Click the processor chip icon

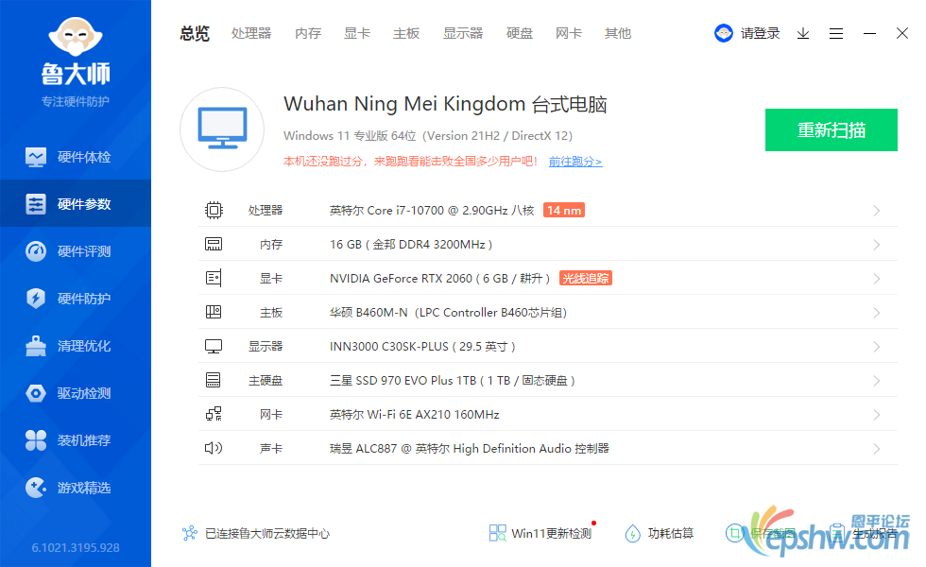214,210
